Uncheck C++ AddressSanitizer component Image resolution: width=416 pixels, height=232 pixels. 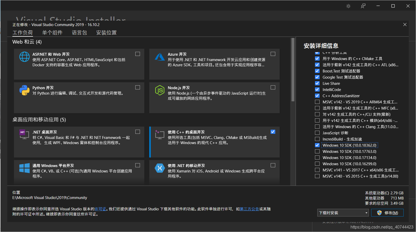click(317, 96)
